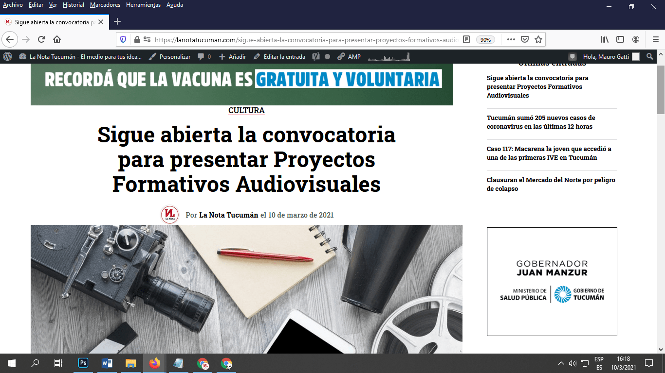The height and width of the screenshot is (373, 665).
Task: Open the Editar menu
Action: pos(36,5)
